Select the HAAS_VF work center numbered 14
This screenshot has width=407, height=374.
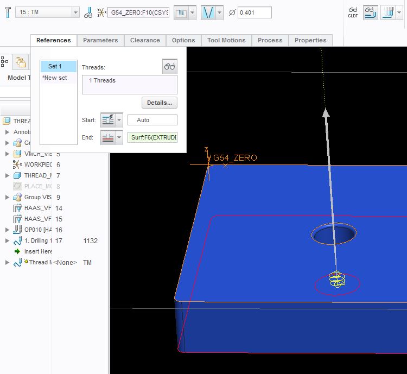[32, 208]
